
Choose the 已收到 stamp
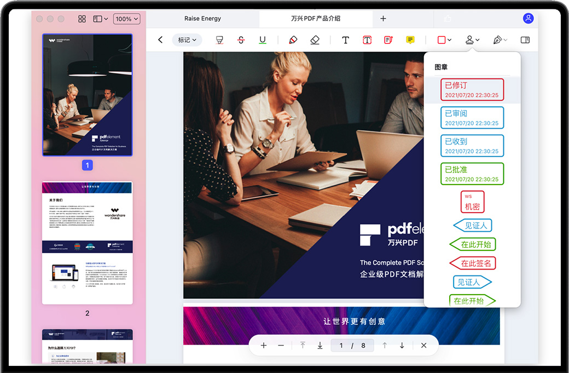coord(472,146)
